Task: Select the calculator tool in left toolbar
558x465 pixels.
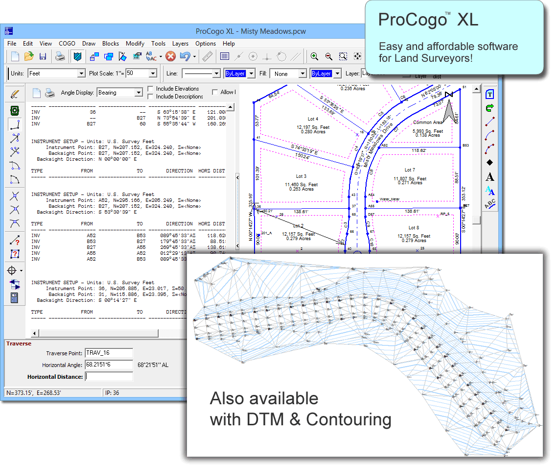Action: [14, 297]
